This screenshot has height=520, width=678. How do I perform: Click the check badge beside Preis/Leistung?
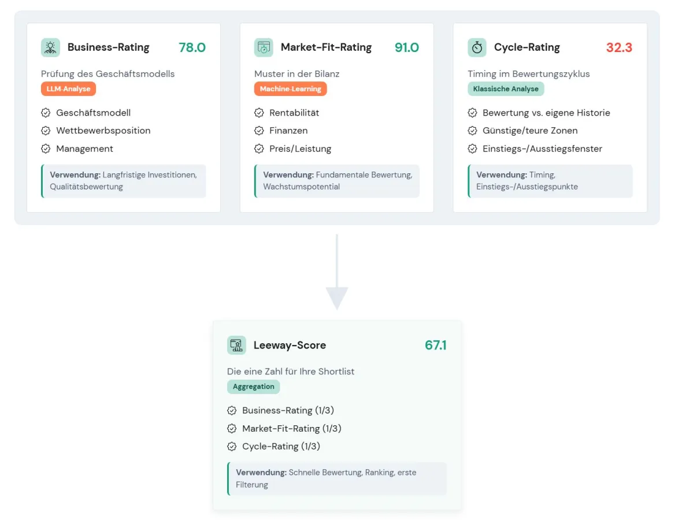[260, 148]
